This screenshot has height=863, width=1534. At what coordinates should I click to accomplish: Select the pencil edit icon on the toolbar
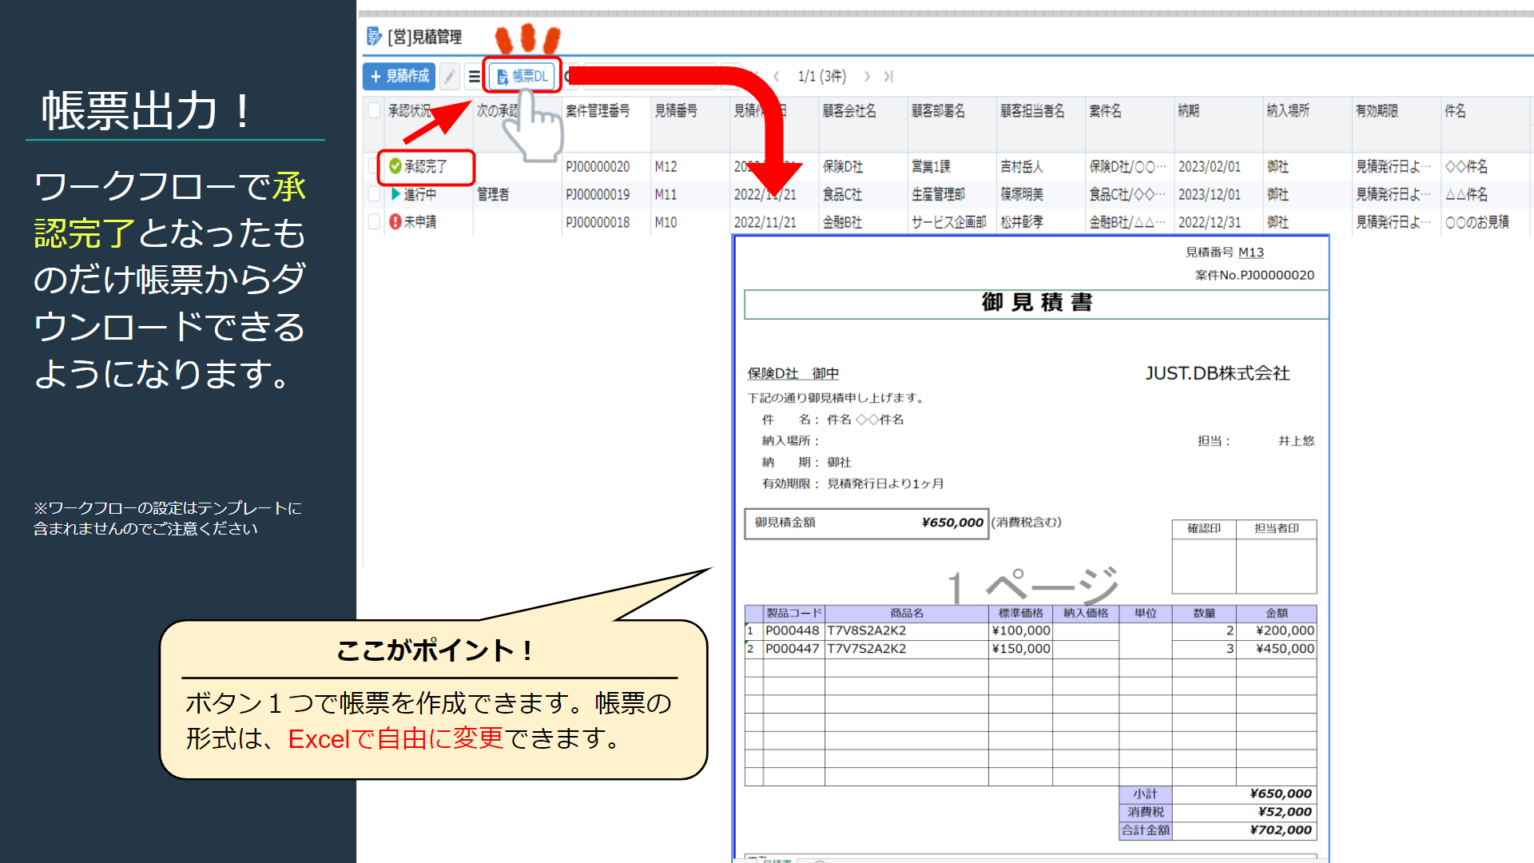(449, 76)
